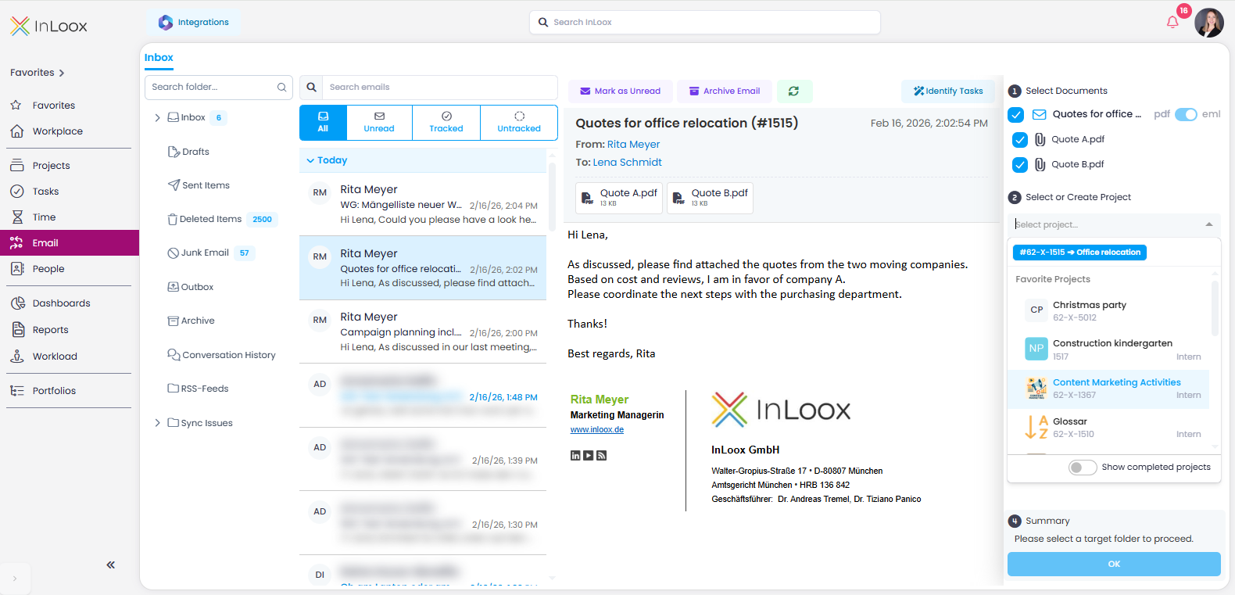Click the RSS icon in the signature

(602, 456)
